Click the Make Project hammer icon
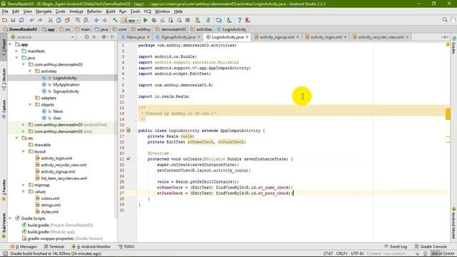Image resolution: width=457 pixels, height=257 pixels. tap(115, 20)
